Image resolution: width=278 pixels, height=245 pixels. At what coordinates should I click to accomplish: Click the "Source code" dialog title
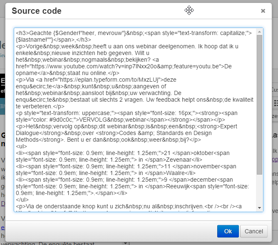click(37, 11)
